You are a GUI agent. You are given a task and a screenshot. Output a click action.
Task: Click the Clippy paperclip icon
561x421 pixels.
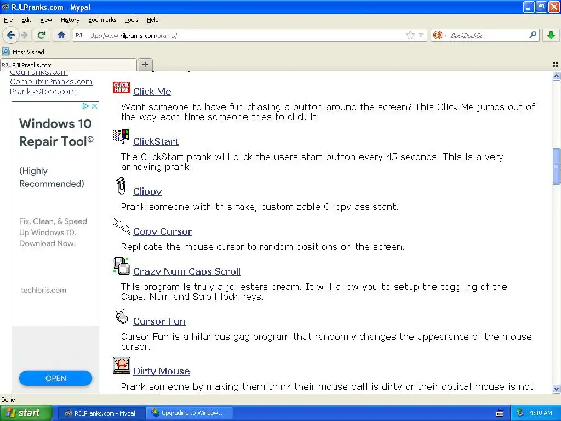(121, 186)
